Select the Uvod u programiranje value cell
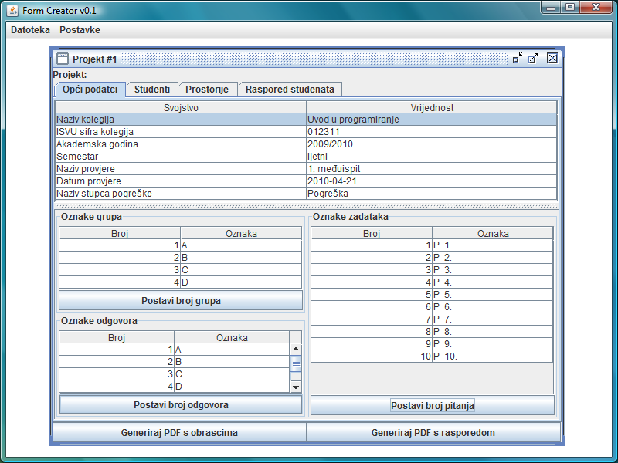This screenshot has width=618, height=463. point(431,120)
